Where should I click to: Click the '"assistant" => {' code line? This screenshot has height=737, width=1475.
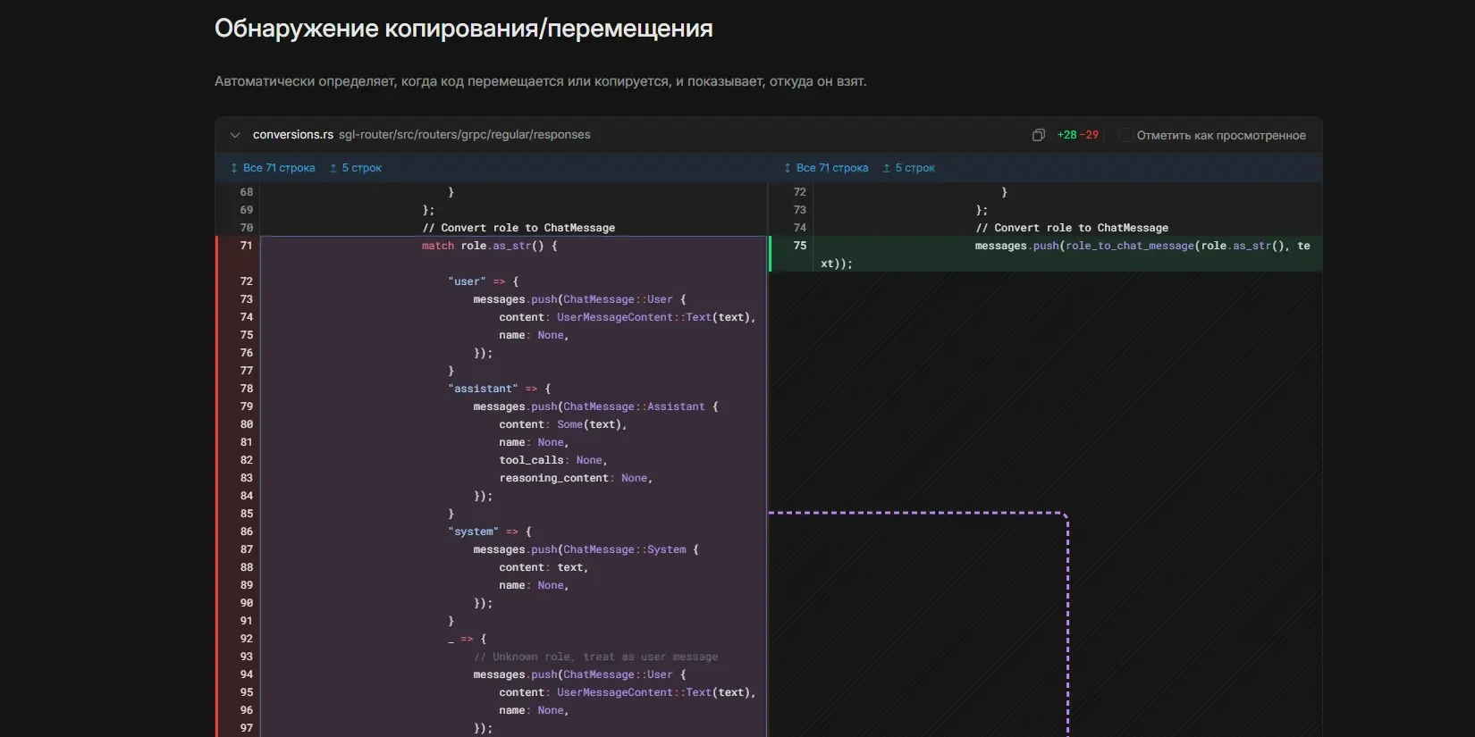tap(499, 389)
